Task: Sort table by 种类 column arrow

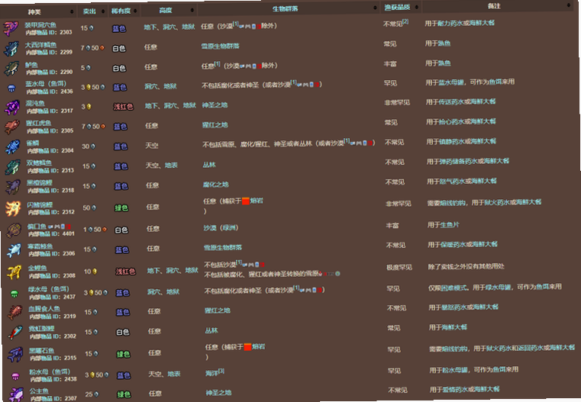Action: 72,12
